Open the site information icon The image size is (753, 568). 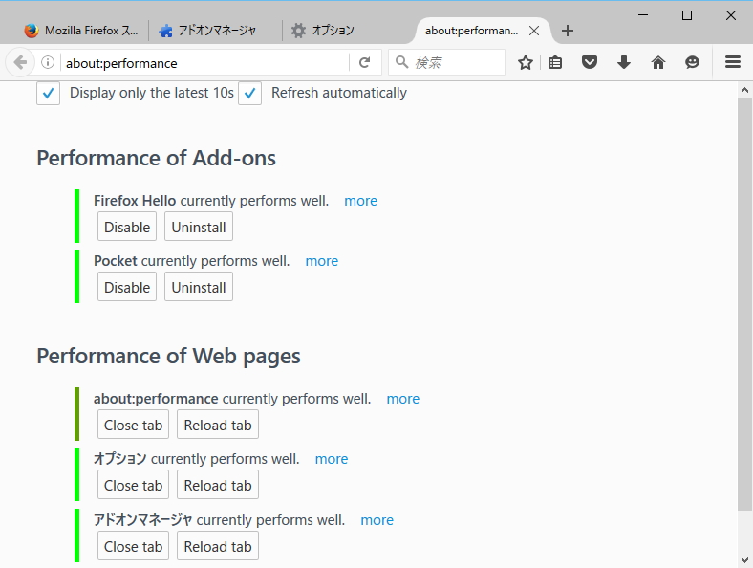point(48,62)
